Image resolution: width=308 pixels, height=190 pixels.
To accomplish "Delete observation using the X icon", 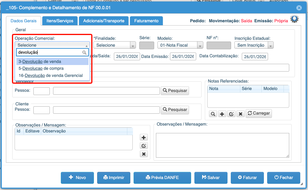I will pyautogui.click(x=144, y=154).
